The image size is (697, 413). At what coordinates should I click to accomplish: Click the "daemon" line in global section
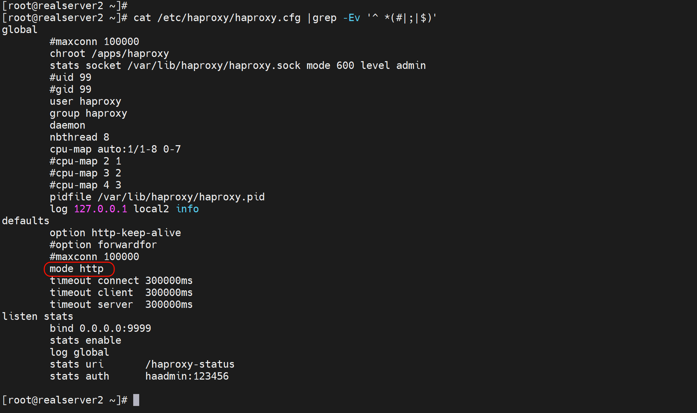tap(67, 125)
